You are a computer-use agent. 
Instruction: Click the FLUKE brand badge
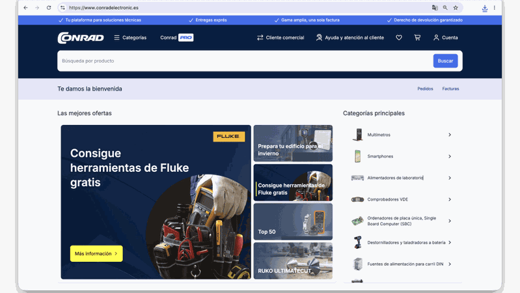tap(229, 136)
